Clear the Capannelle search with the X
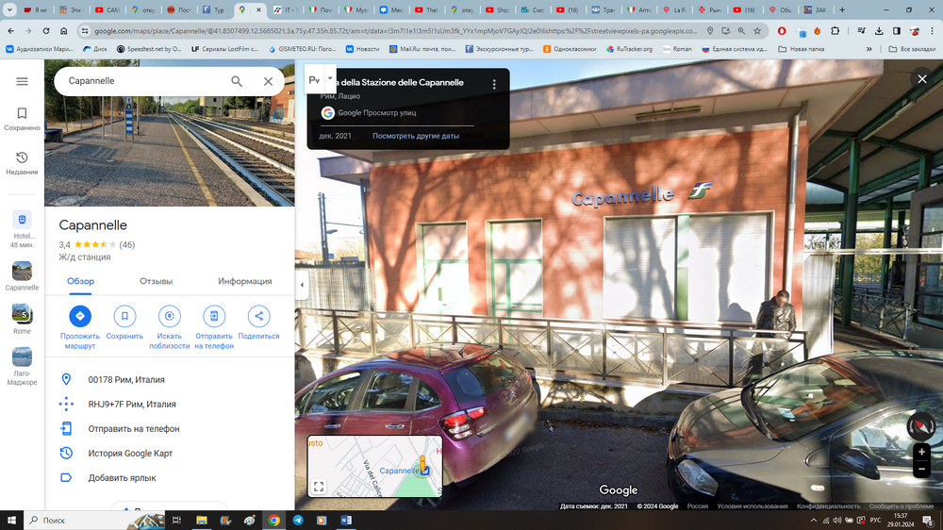This screenshot has height=530, width=943. tap(268, 81)
